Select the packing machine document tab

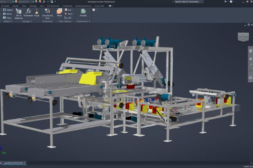13,162
